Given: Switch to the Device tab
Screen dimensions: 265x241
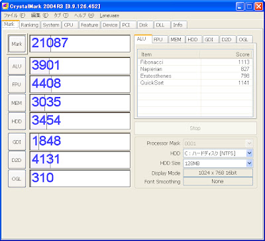Looking at the screenshot, I should click(x=110, y=25).
